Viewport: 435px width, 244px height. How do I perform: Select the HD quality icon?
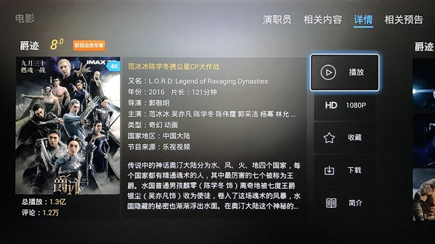[331, 105]
